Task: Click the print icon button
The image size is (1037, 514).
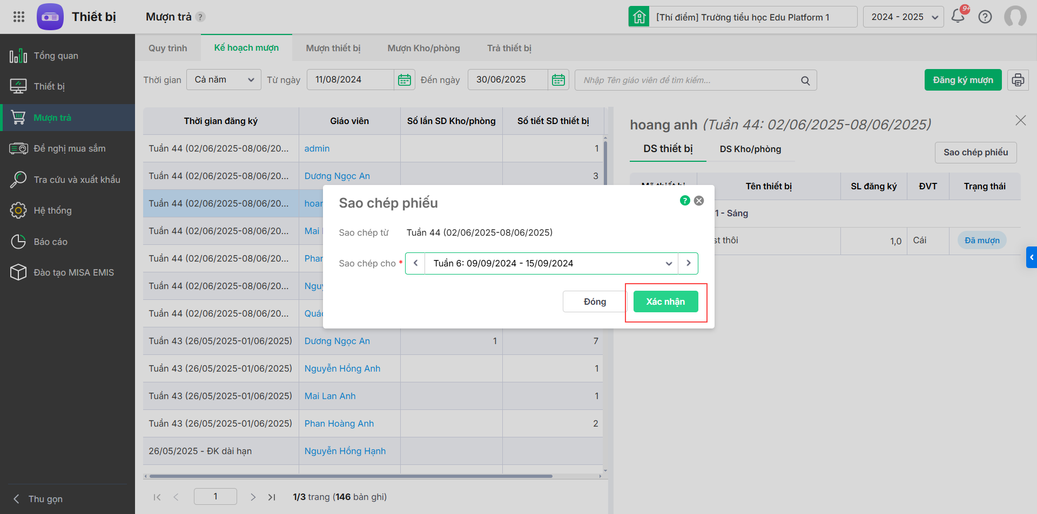Action: [x=1018, y=80]
